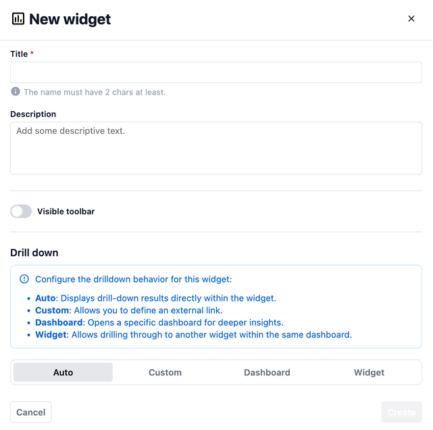Click the info icon in drilldown notice
The image size is (433, 430).
pos(25,279)
